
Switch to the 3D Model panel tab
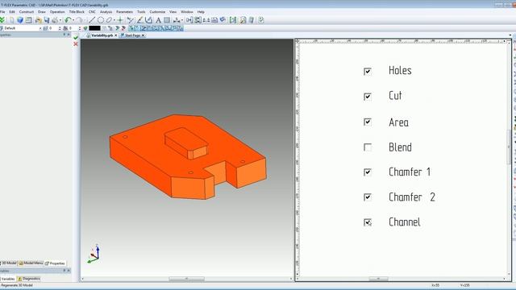click(x=9, y=263)
